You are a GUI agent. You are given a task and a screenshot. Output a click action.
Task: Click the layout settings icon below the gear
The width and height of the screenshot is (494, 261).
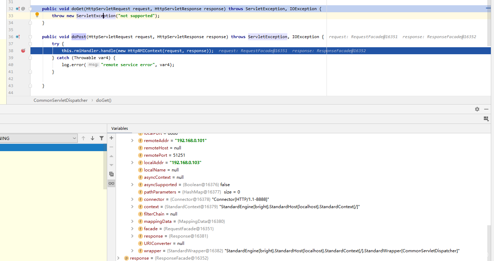coord(486,119)
